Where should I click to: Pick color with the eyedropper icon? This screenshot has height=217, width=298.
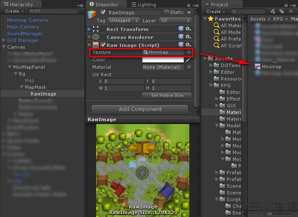188,60
